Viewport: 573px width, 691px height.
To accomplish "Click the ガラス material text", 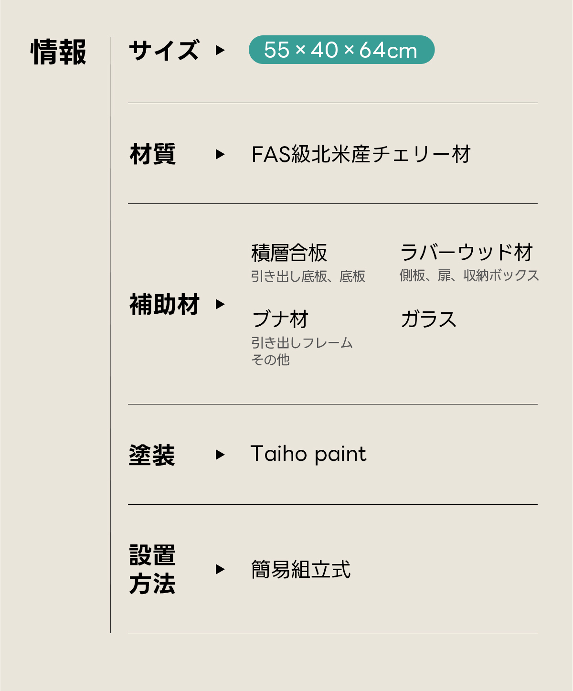I will [x=428, y=319].
